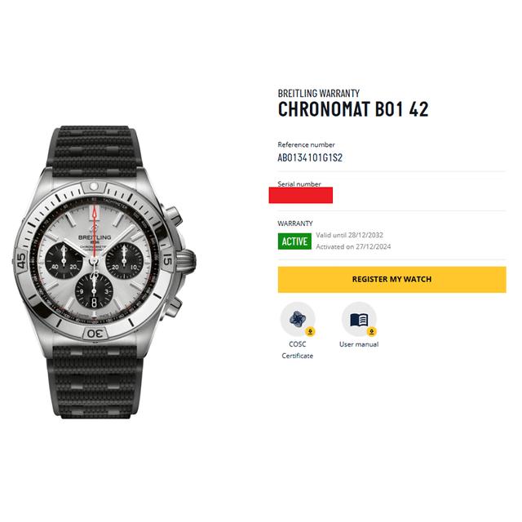Click the lower rubber strap of watch

[95, 383]
